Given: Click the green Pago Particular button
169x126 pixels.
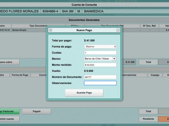Looking at the screenshot, I should [10, 111].
